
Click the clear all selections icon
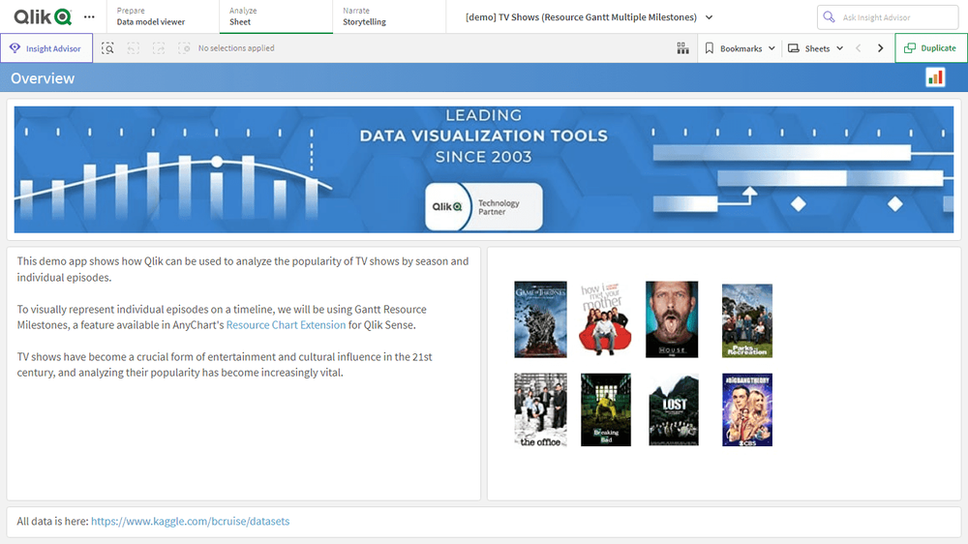[x=184, y=48]
